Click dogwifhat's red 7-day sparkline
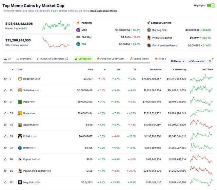 pos(201,125)
